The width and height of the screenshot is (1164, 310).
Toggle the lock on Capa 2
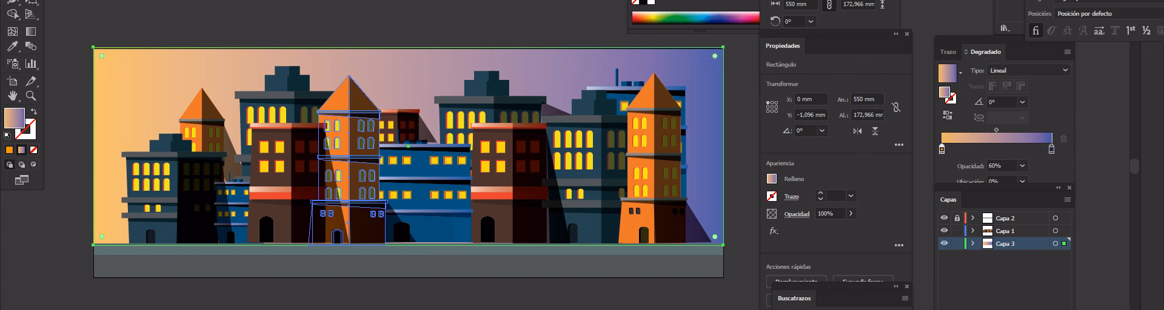[x=957, y=218]
